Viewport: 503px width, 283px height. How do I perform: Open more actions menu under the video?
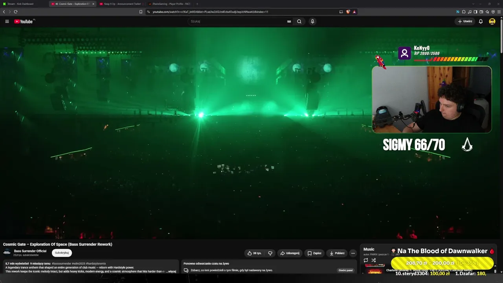pos(353,253)
